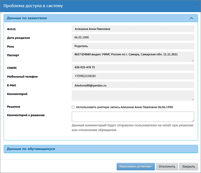Click the 'Роль' field showing Родитель

tap(133, 46)
